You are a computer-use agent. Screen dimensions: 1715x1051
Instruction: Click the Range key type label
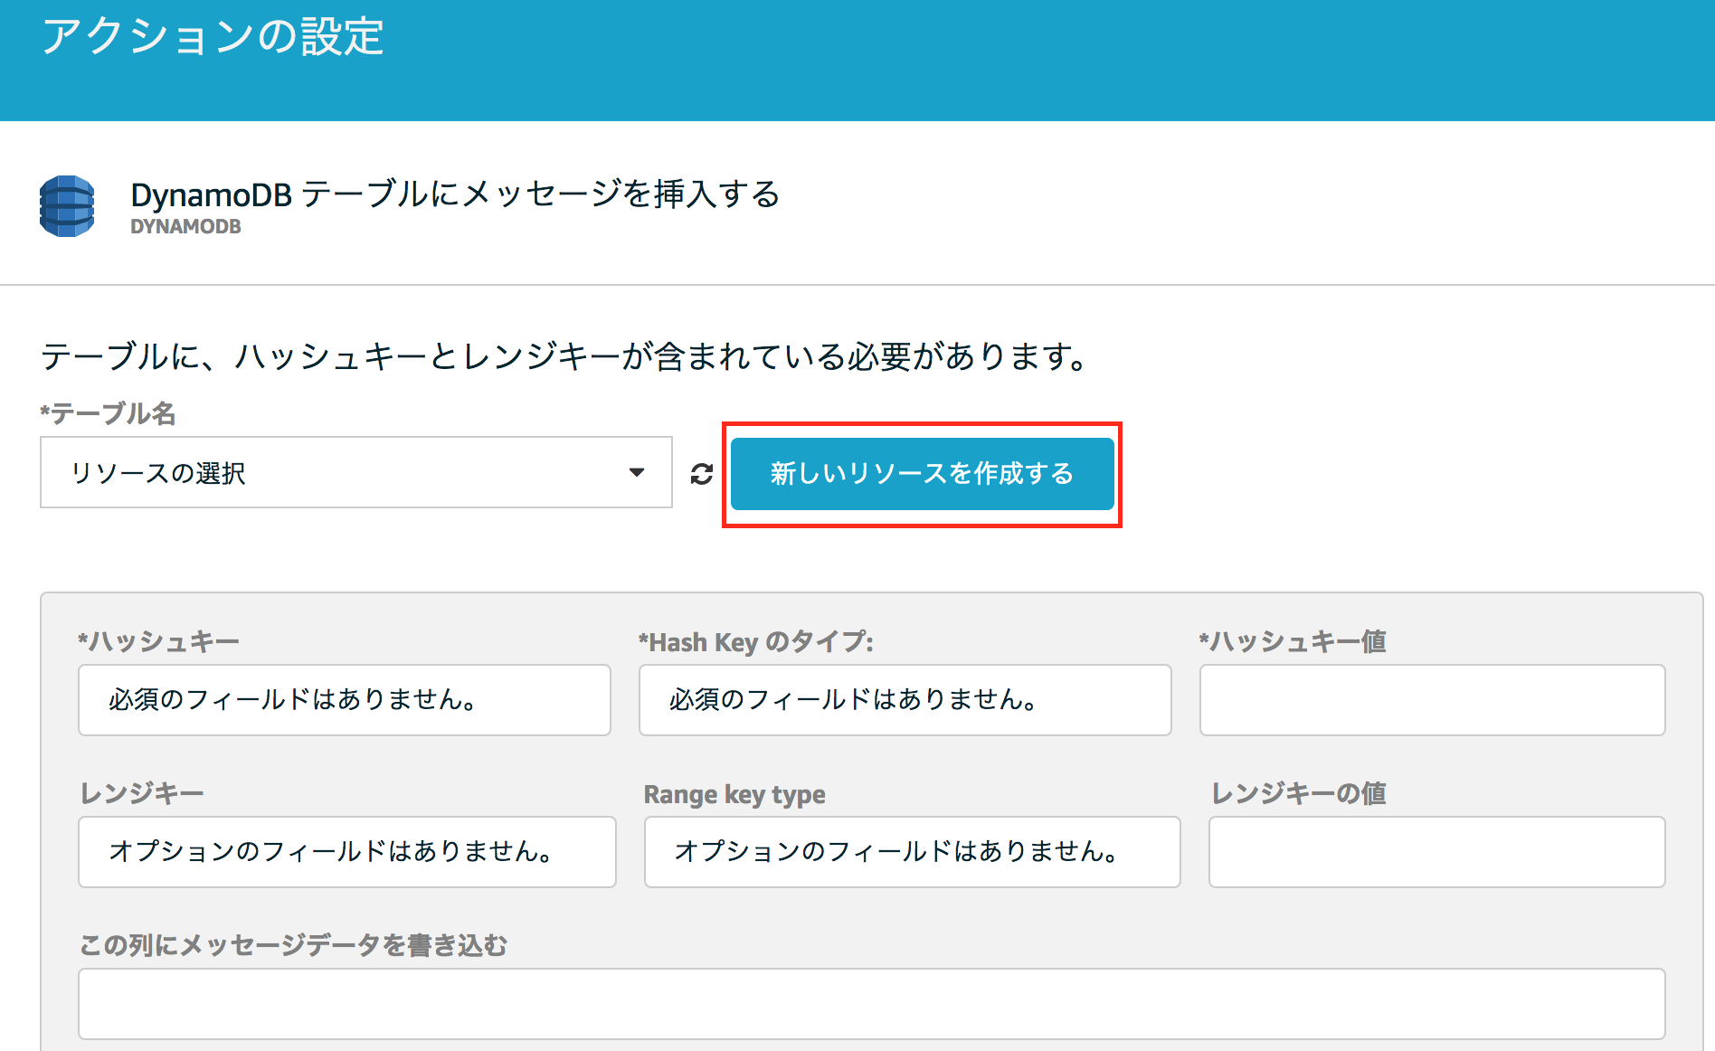tap(734, 795)
